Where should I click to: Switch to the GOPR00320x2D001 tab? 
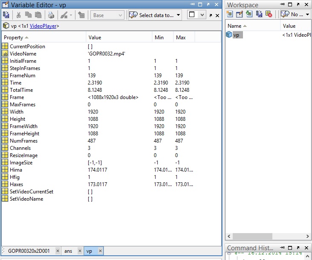(x=29, y=251)
